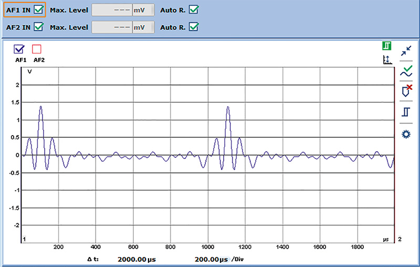Click the Δt 2000.00 µs readout
The width and height of the screenshot is (420, 267).
click(136, 259)
